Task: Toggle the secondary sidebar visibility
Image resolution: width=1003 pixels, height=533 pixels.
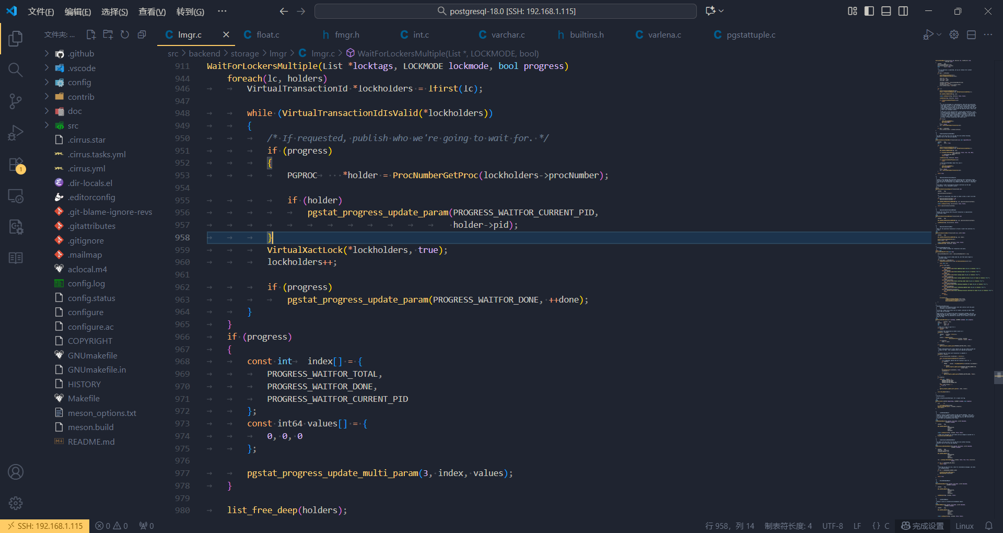Action: click(903, 11)
